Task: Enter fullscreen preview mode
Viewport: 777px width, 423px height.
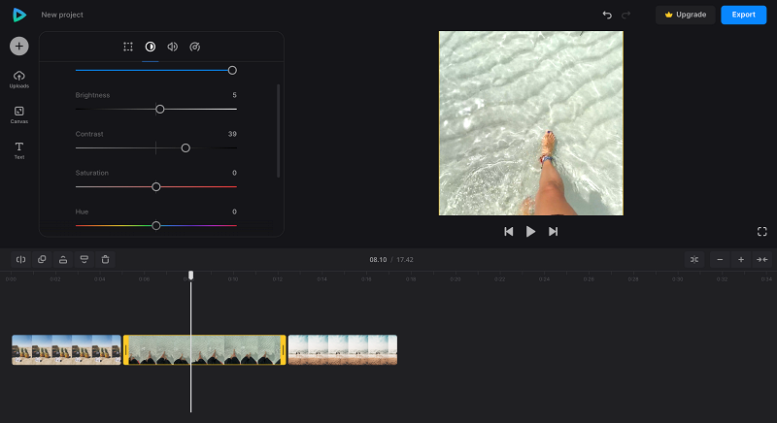Action: point(762,232)
